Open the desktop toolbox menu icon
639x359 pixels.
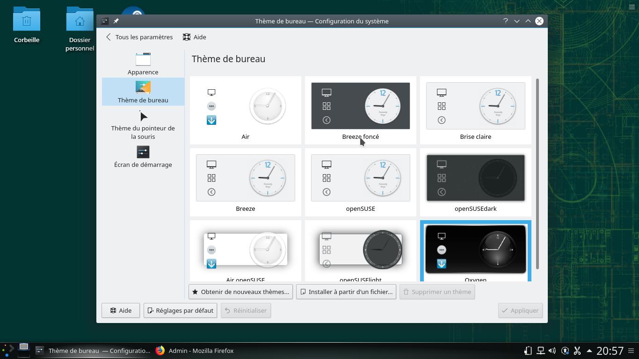click(x=632, y=7)
